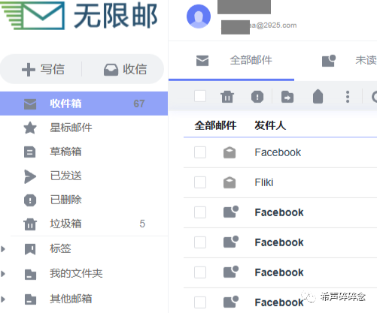Click the draft document icon
The height and width of the screenshot is (313, 377).
tap(30, 152)
